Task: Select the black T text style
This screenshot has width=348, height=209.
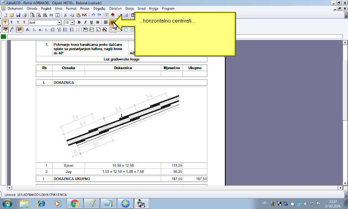Action: tap(5, 23)
